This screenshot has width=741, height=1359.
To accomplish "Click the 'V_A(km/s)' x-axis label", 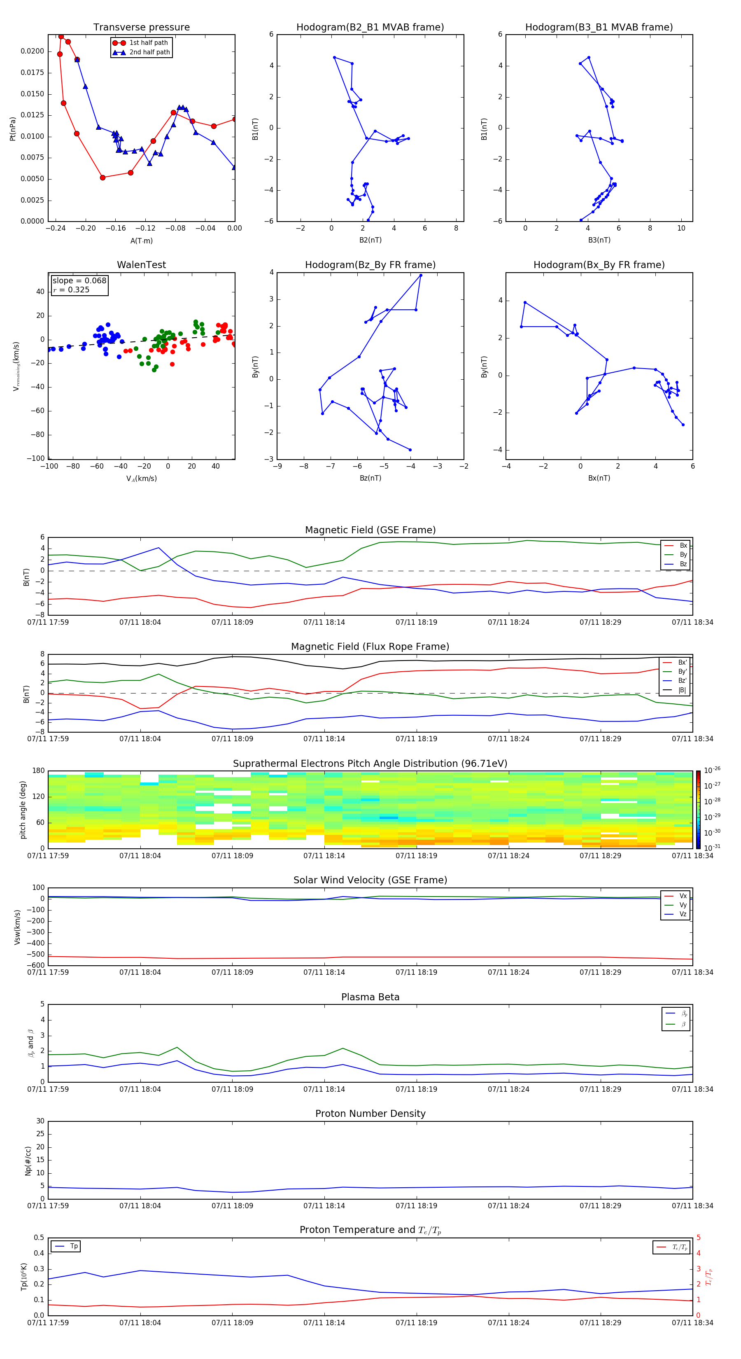I will click(141, 479).
